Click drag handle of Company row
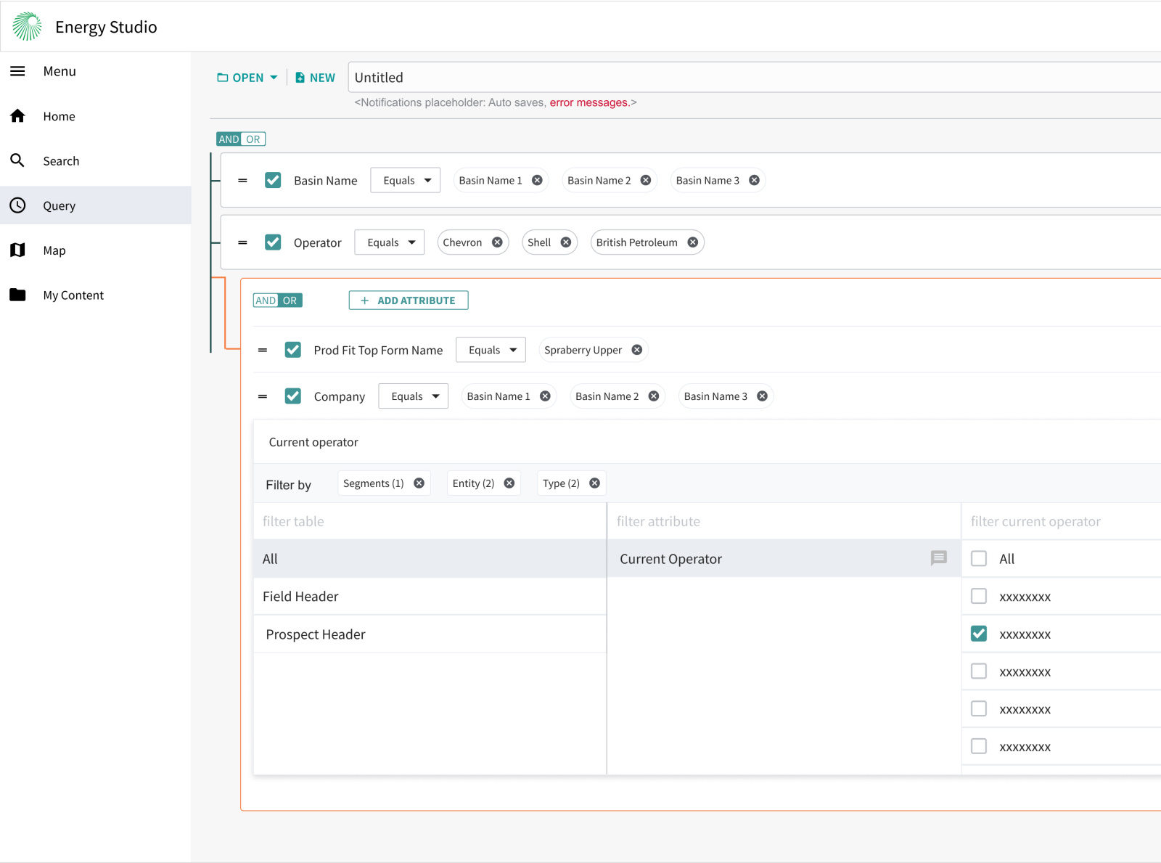 tap(263, 396)
